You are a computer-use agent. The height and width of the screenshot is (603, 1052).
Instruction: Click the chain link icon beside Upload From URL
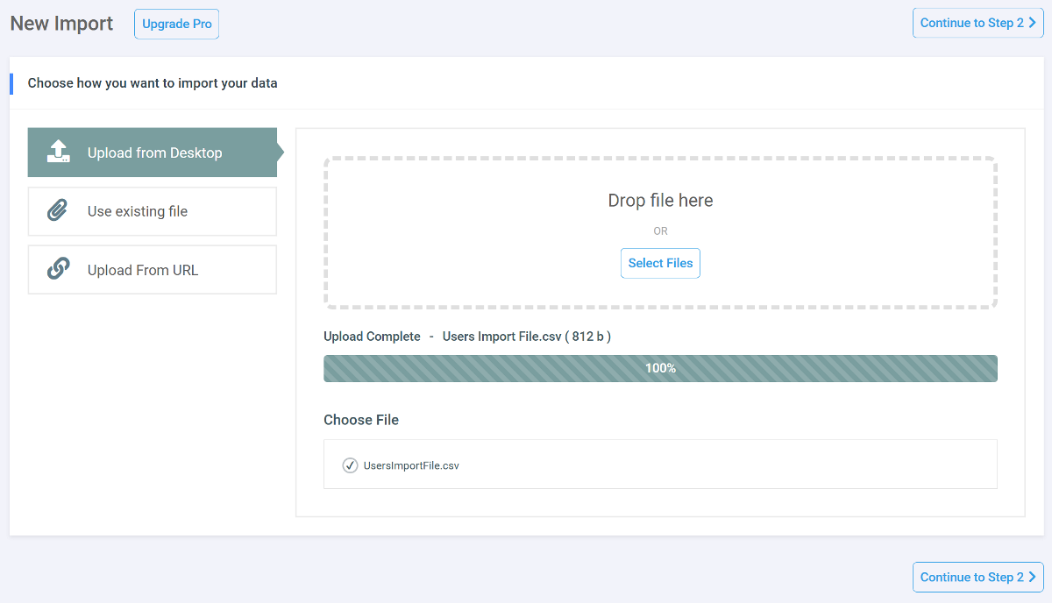point(58,269)
